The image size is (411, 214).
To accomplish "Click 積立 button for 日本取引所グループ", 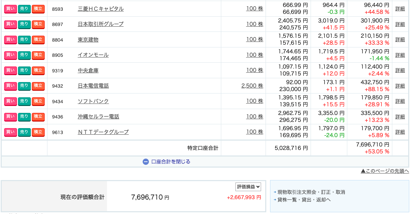I will point(38,24).
